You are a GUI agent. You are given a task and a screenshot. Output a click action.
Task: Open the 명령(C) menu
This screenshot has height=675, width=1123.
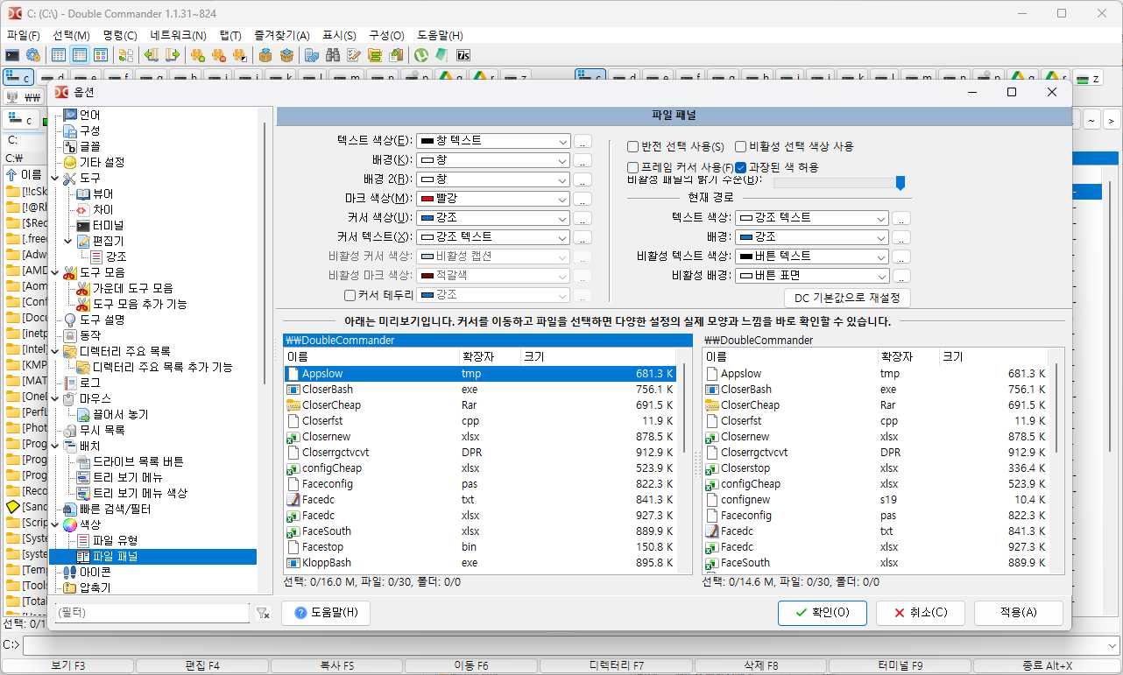pyautogui.click(x=120, y=35)
